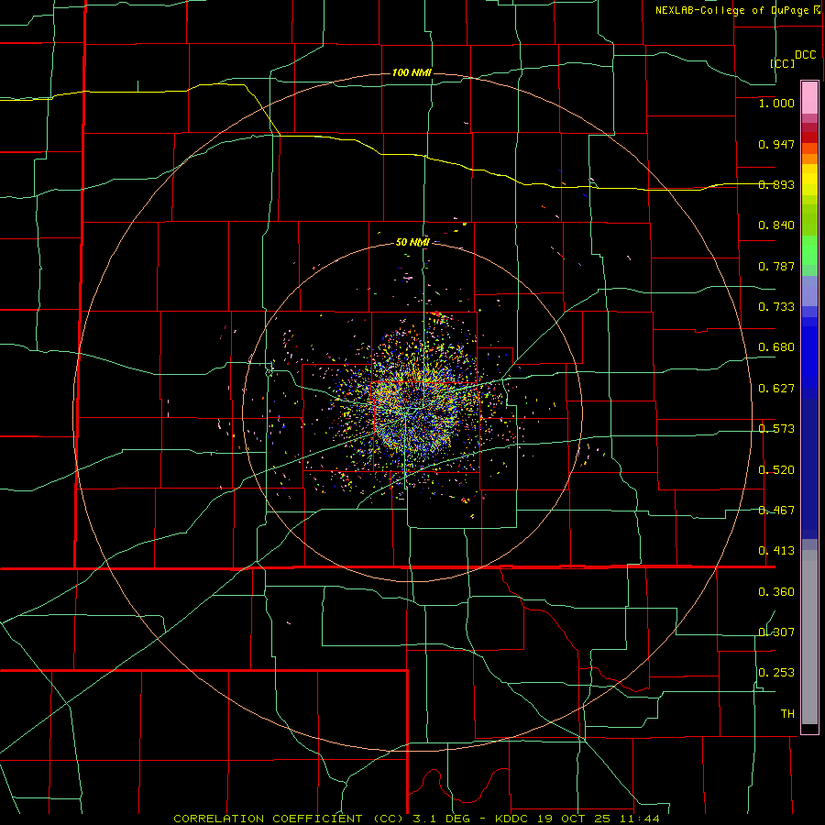Click the 0.467 color scale value
825x825 pixels.
776,511
